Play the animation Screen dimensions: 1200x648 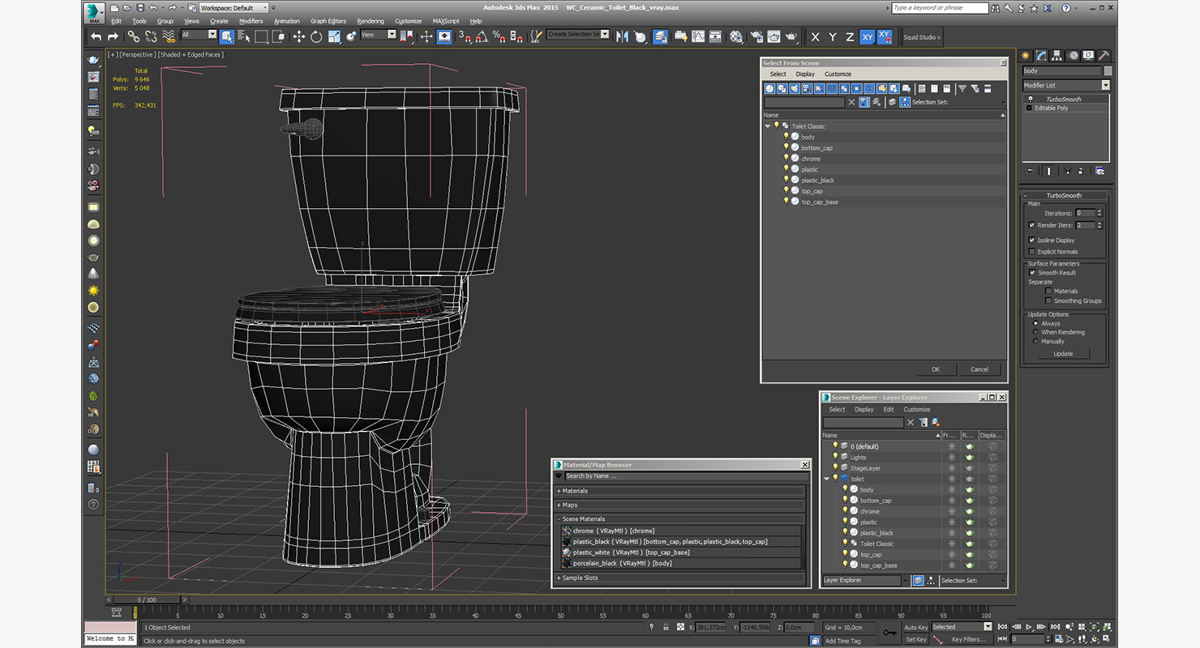point(1029,627)
